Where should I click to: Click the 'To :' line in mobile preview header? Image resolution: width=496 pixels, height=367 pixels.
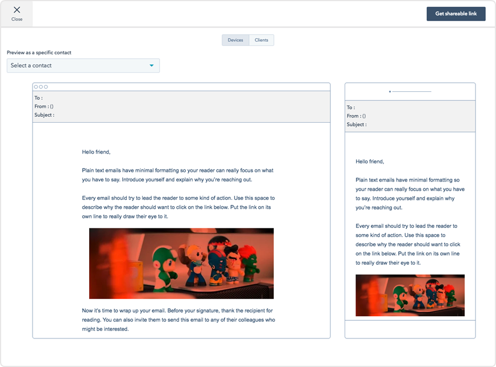[351, 107]
